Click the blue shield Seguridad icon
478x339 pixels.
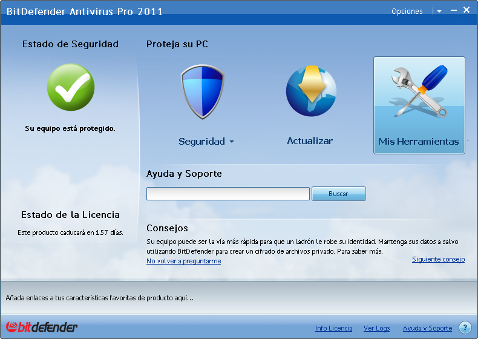203,92
